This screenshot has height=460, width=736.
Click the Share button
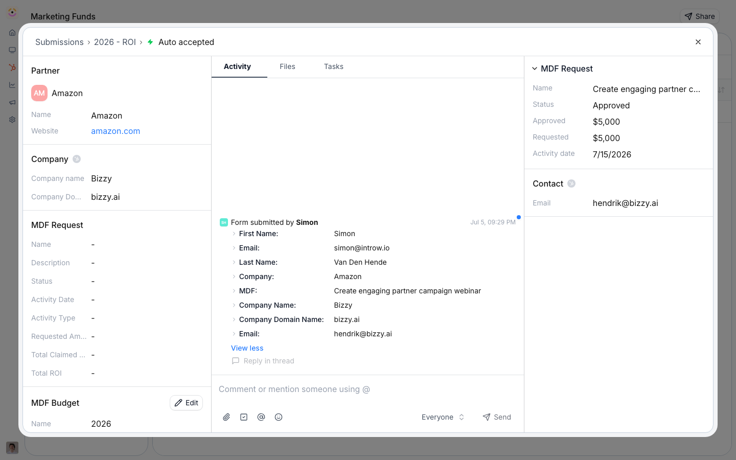pos(700,16)
